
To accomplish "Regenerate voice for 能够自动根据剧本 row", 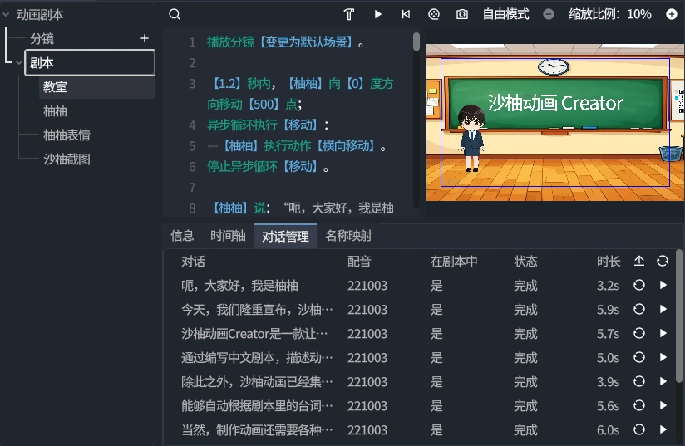I will pos(639,405).
